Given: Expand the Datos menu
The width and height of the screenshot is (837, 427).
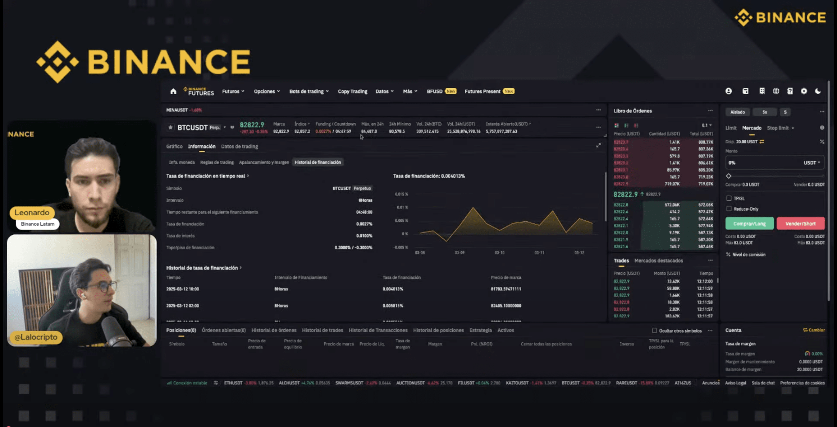Looking at the screenshot, I should pyautogui.click(x=384, y=91).
